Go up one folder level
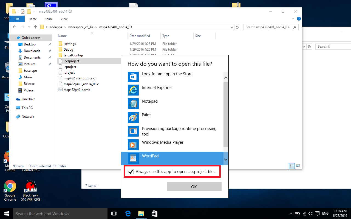The width and height of the screenshot is (351, 219). (x=35, y=27)
